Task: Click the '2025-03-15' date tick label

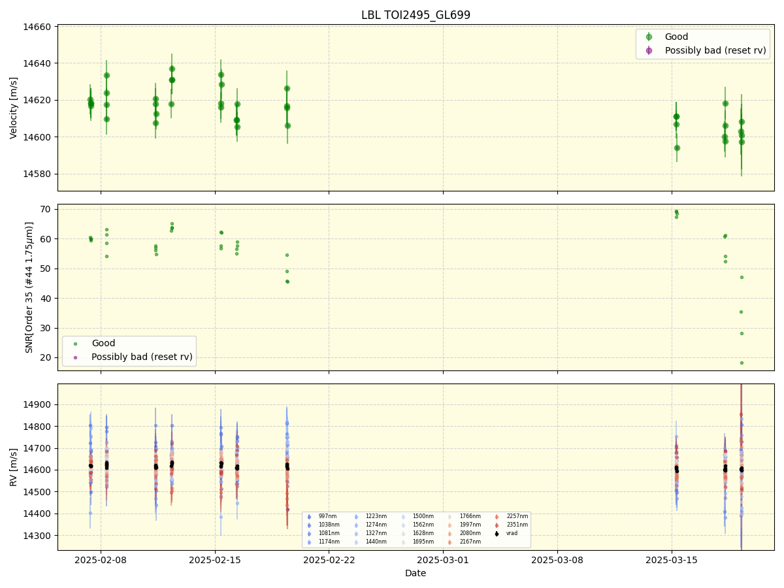Action: tap(672, 560)
